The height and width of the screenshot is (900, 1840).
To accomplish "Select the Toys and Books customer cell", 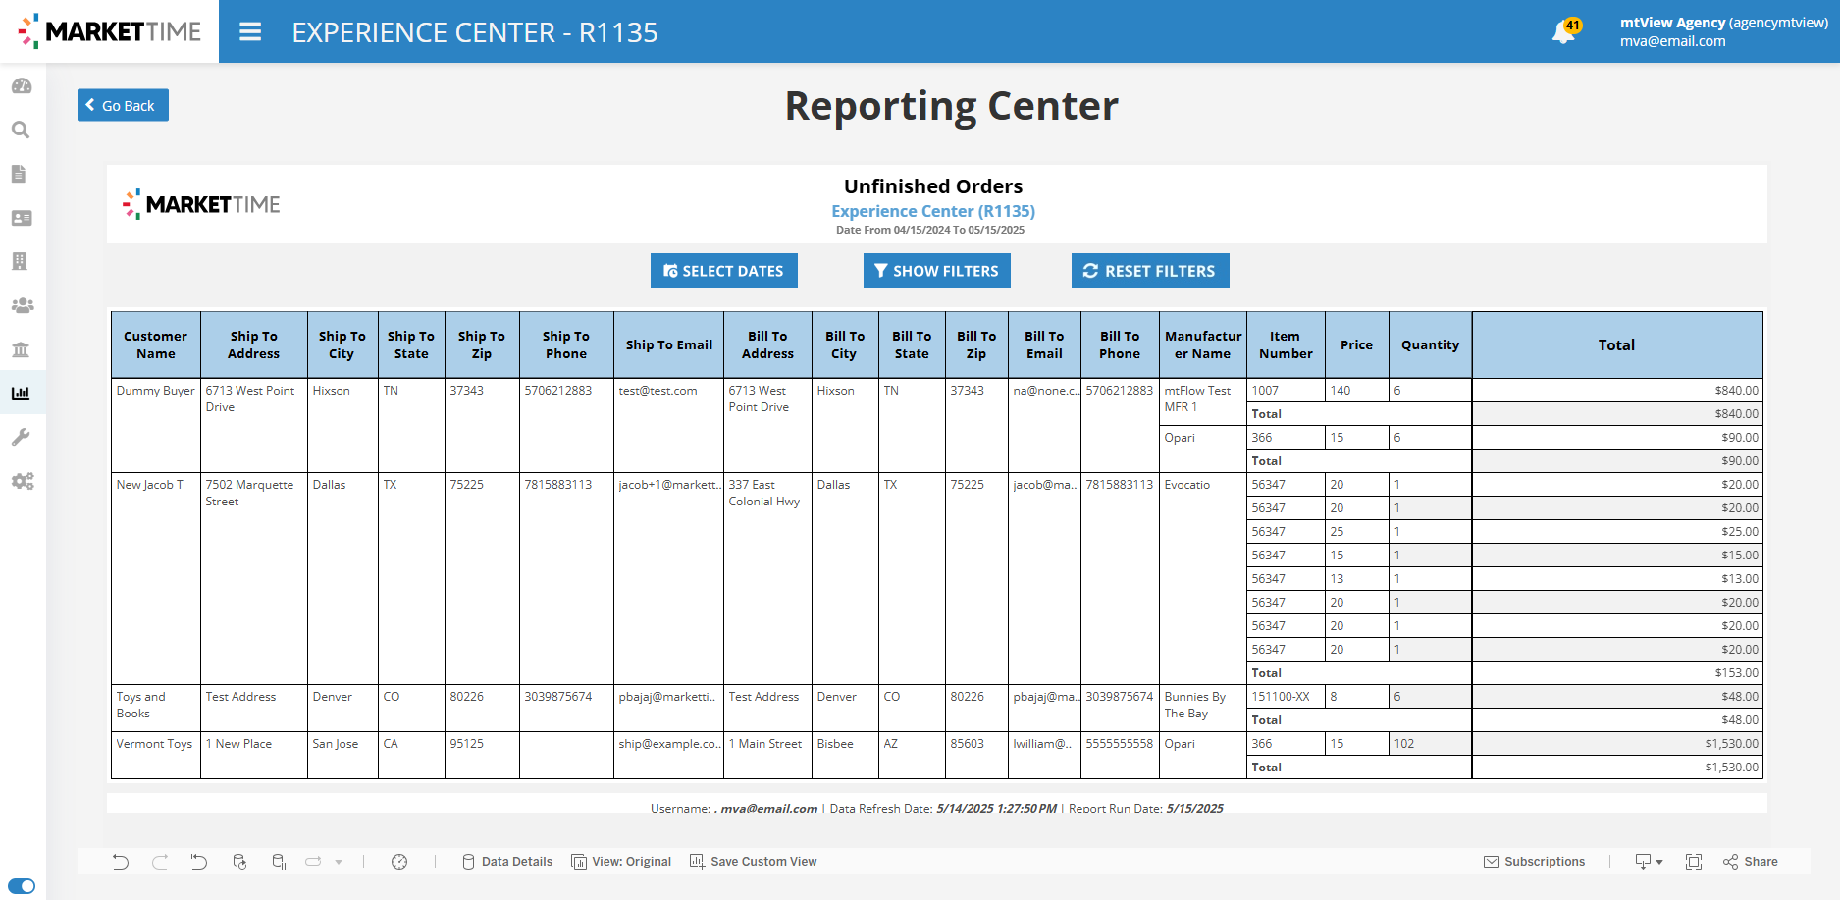I will coord(156,708).
